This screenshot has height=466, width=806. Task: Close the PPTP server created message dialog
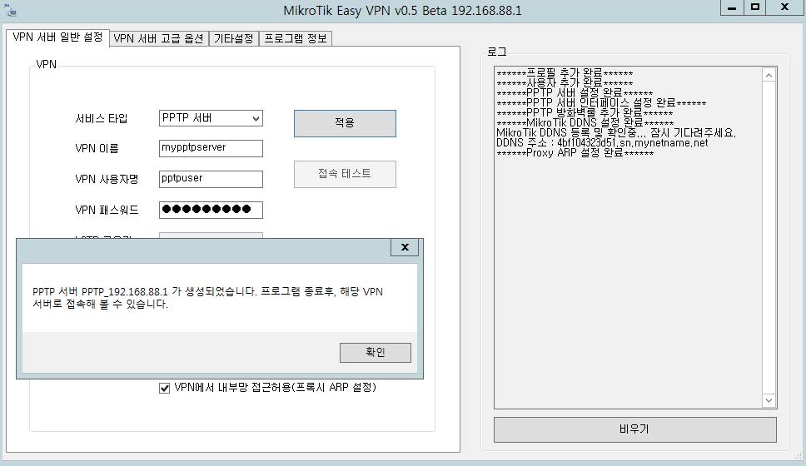(x=405, y=248)
